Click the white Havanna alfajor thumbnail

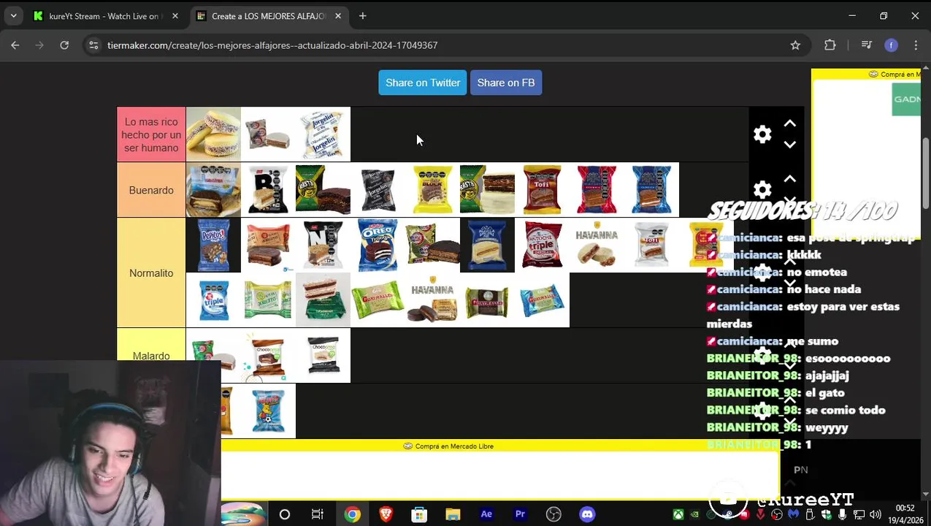597,245
